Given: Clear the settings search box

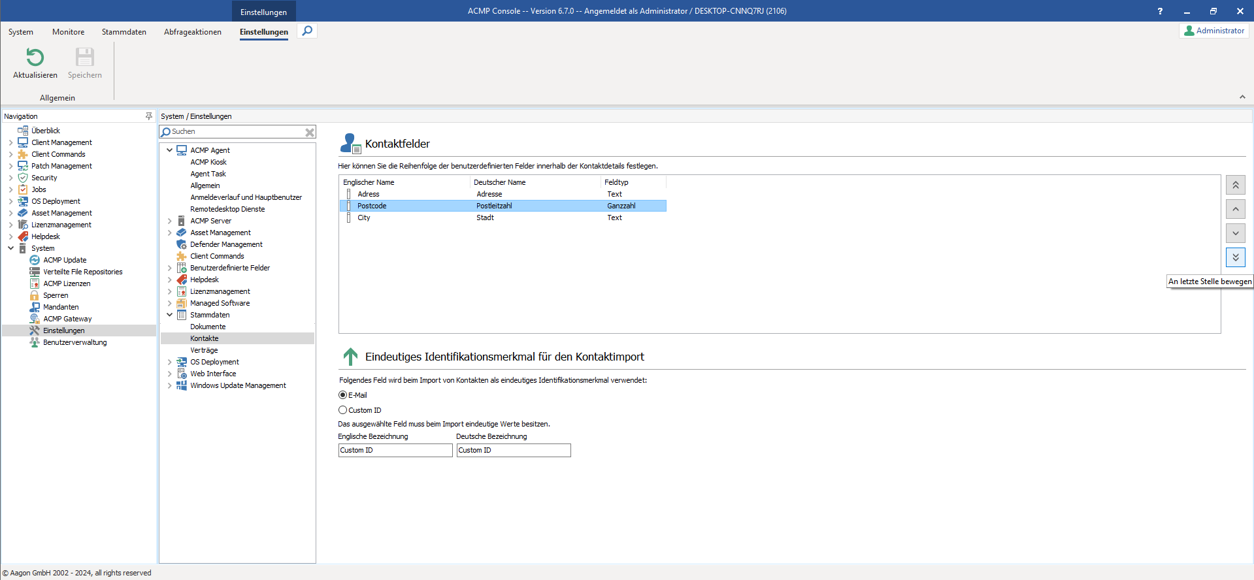Looking at the screenshot, I should click(x=310, y=132).
